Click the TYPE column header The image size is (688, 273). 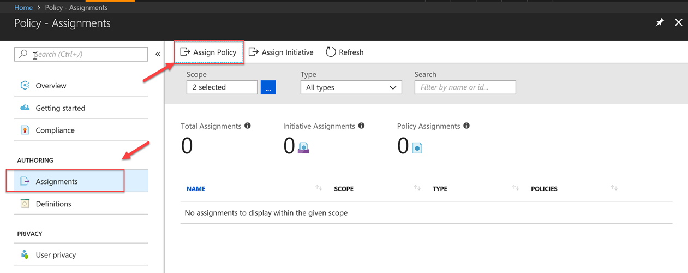pyautogui.click(x=440, y=189)
